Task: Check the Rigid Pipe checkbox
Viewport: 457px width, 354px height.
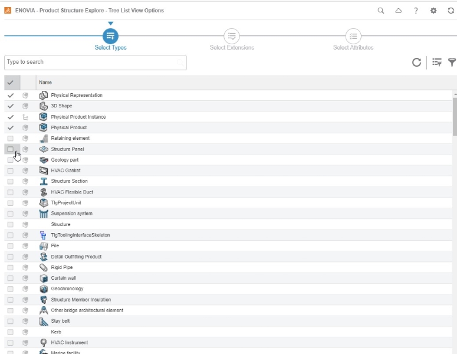Action: point(11,267)
